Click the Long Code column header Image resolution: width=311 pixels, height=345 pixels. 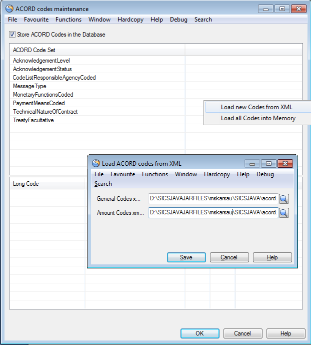click(47, 184)
